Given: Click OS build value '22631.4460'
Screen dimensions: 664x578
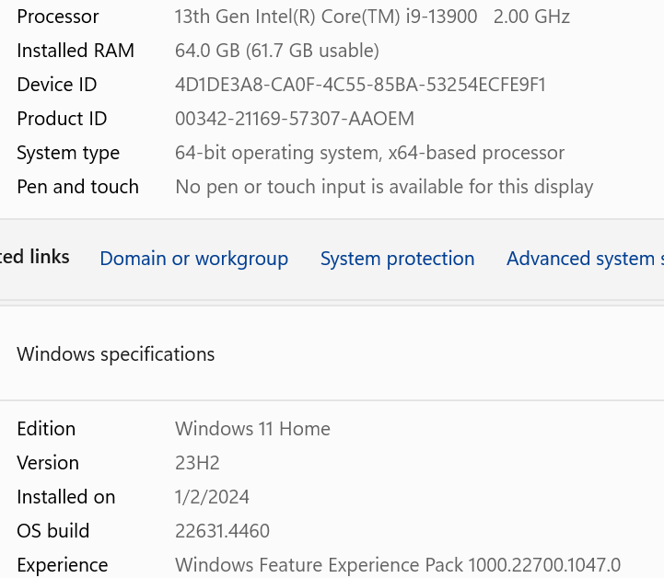Looking at the screenshot, I should (x=222, y=531).
